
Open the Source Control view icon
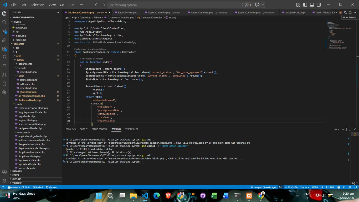tap(4, 31)
